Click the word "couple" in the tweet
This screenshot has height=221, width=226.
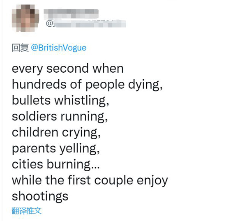(x=114, y=181)
